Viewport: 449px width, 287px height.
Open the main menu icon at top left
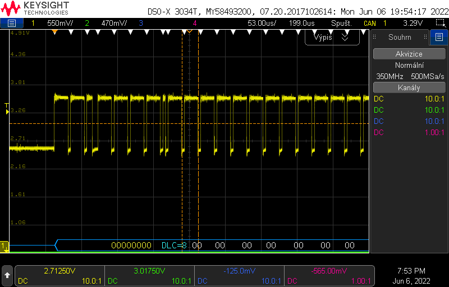(11, 23)
